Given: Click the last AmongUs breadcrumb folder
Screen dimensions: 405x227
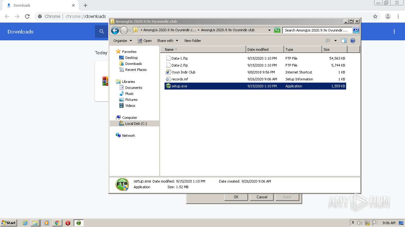Looking at the screenshot, I should point(227,30).
